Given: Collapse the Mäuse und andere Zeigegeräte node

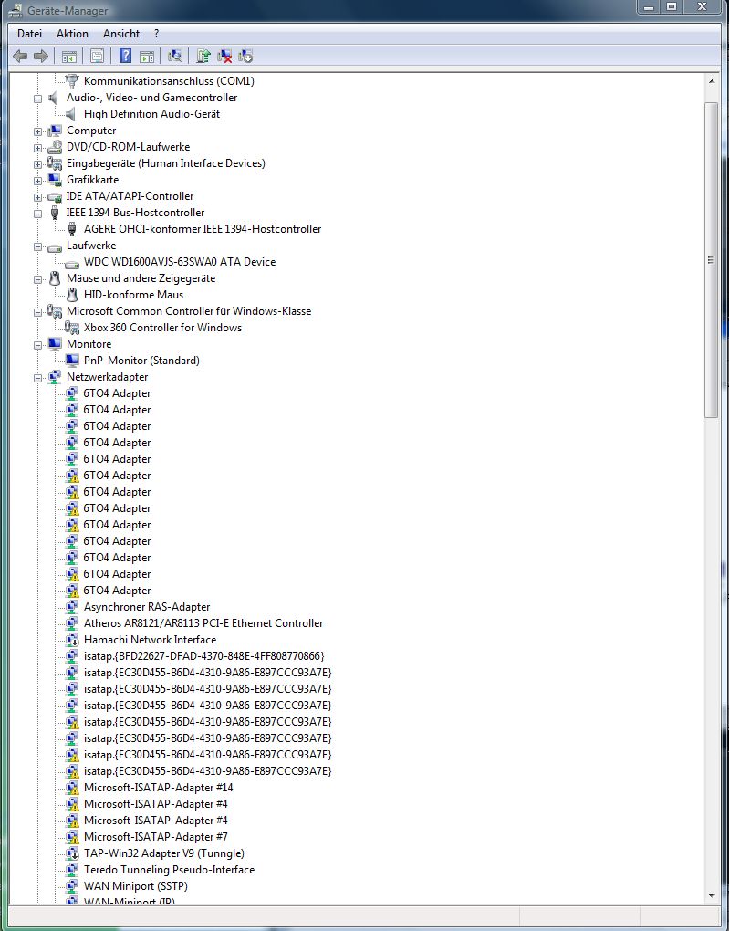Looking at the screenshot, I should [x=38, y=279].
